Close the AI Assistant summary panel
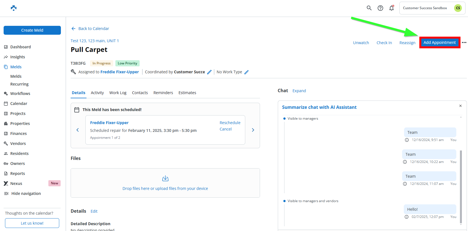This screenshot has height=231, width=468. click(460, 106)
